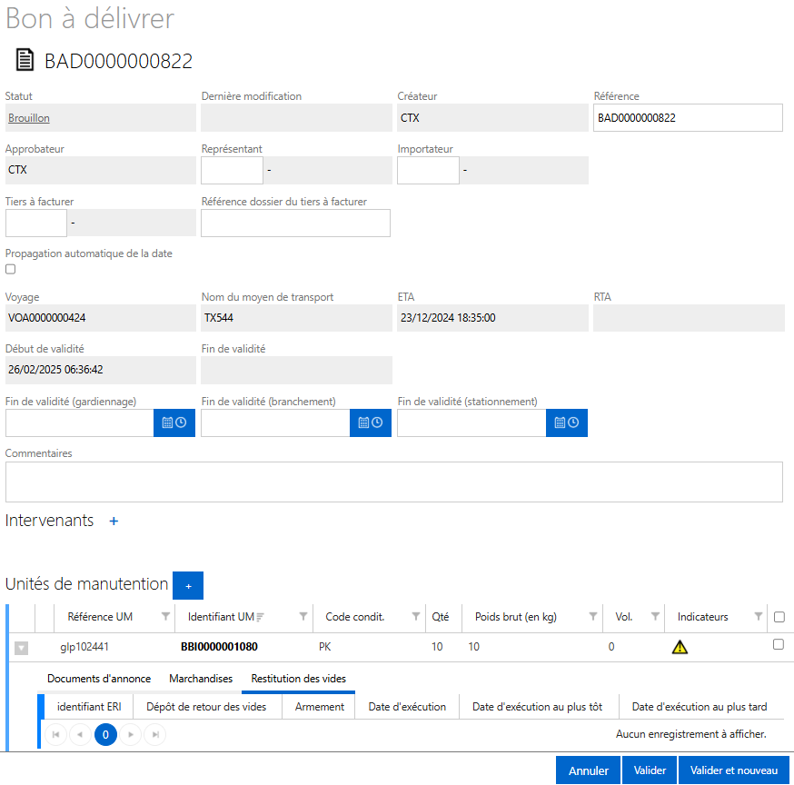Click the yellow warning indicator icon
This screenshot has height=785, width=794.
click(x=680, y=647)
